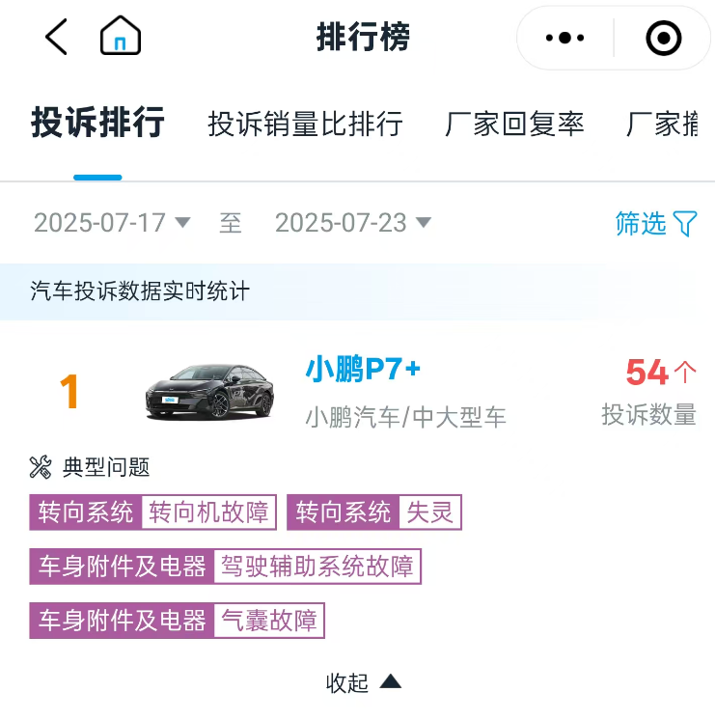Image resolution: width=716 pixels, height=720 pixels.
Task: Go to home via house icon
Action: tap(121, 38)
